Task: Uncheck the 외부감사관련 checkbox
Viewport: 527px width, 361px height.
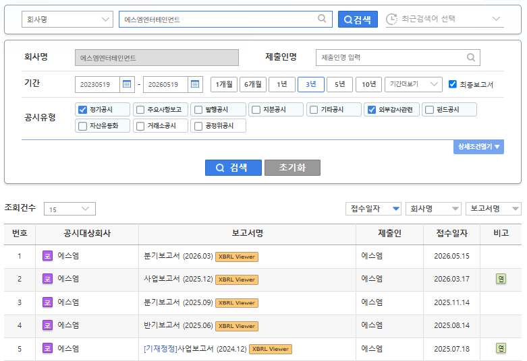Action: (x=371, y=110)
